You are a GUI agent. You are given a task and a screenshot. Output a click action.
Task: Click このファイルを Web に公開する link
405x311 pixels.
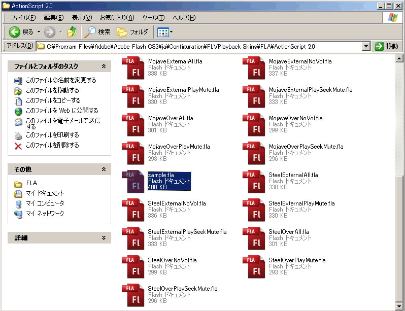pyautogui.click(x=62, y=111)
